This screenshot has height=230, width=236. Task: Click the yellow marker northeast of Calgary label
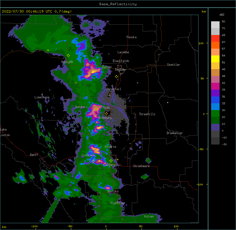point(111,161)
